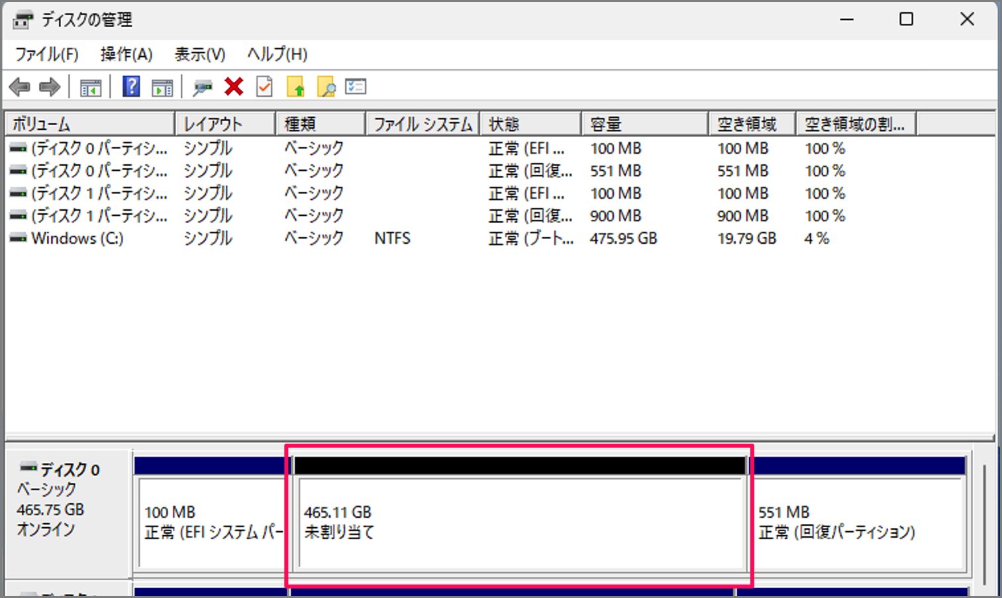Open Help via the blue question mark icon

coord(130,87)
